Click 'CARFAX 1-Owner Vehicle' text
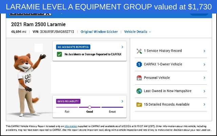This screenshot has width=217, height=136. click(x=163, y=64)
